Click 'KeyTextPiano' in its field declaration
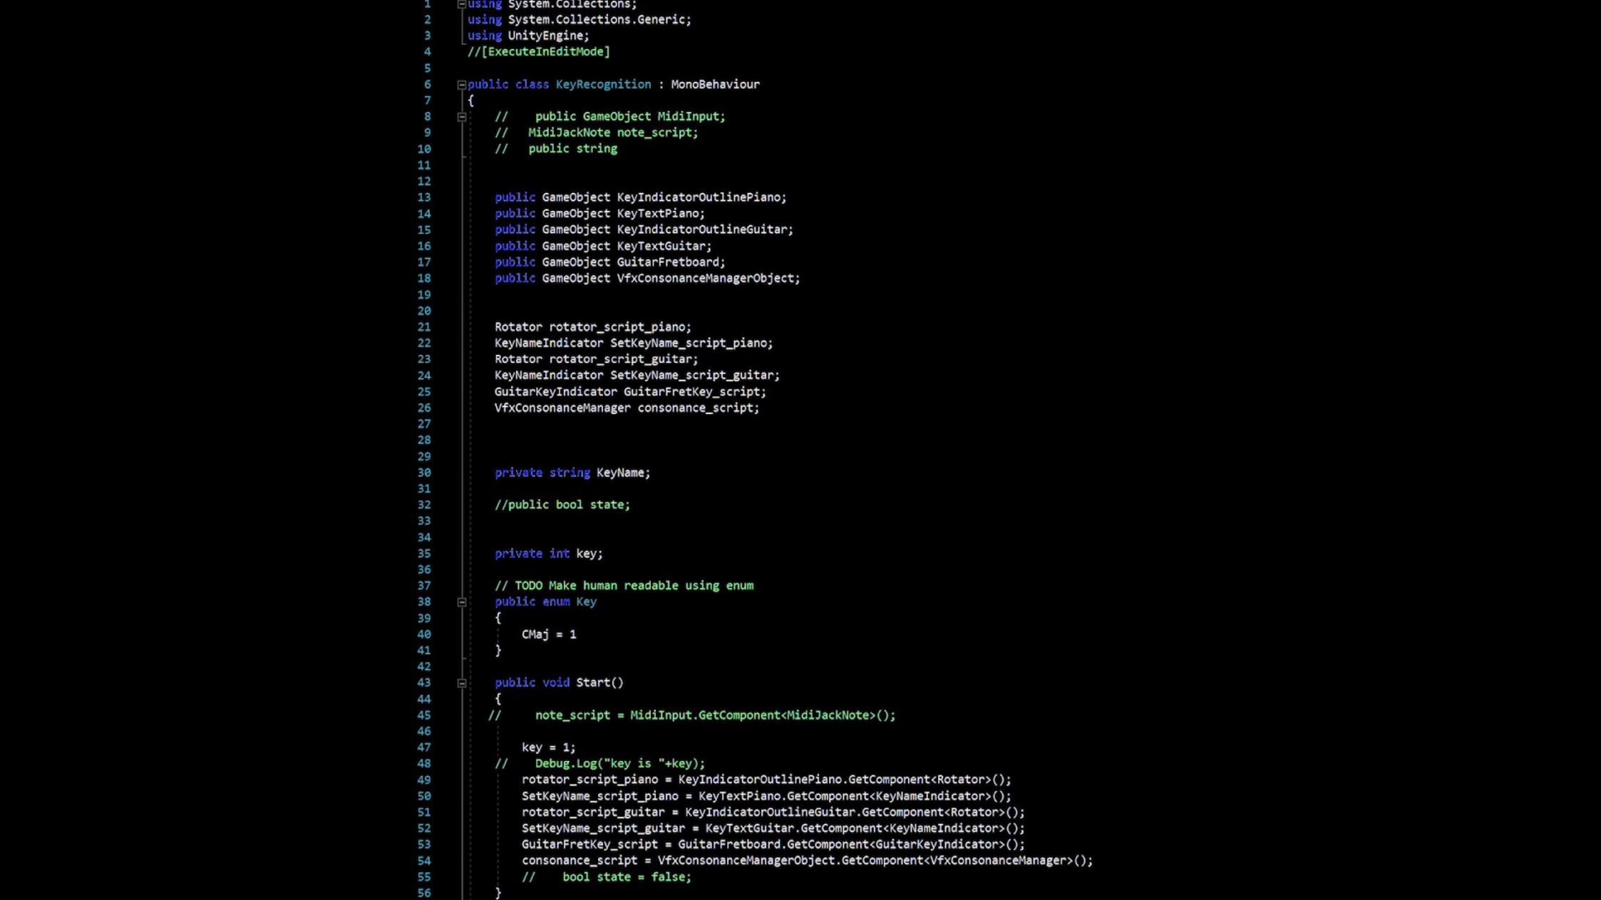This screenshot has height=900, width=1601. pos(657,214)
